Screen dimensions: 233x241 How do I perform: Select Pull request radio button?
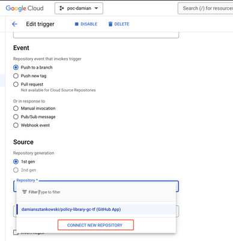pos(16,84)
